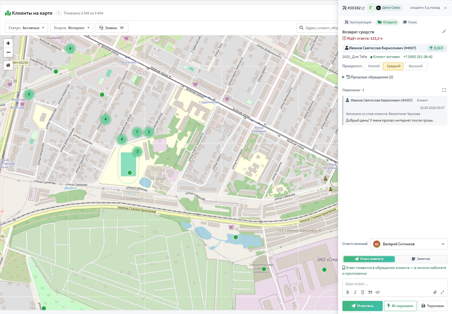Open responsible person Валерий Ситников dropdown
452x314 pixels.
[409, 244]
